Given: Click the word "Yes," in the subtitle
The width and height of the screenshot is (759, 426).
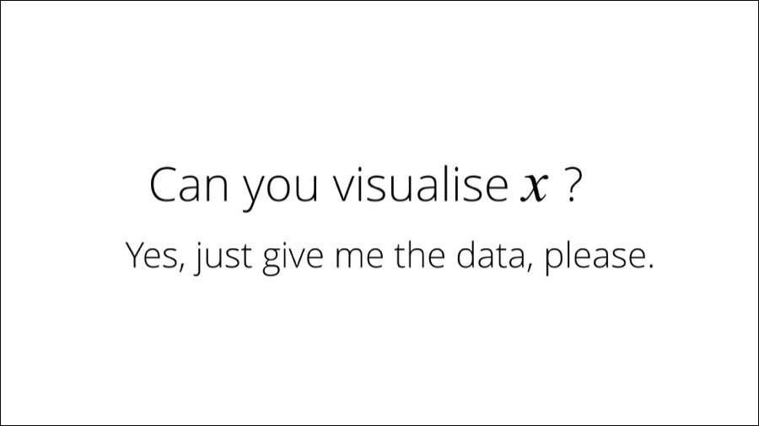Looking at the screenshot, I should (156, 256).
